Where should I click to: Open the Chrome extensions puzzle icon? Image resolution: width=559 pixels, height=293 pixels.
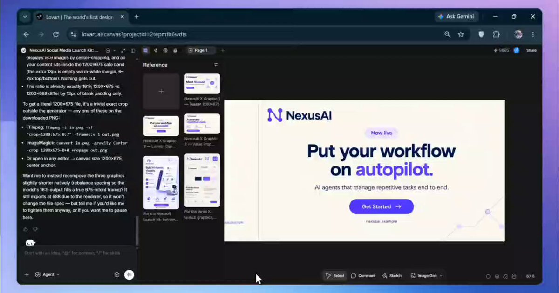tap(496, 34)
